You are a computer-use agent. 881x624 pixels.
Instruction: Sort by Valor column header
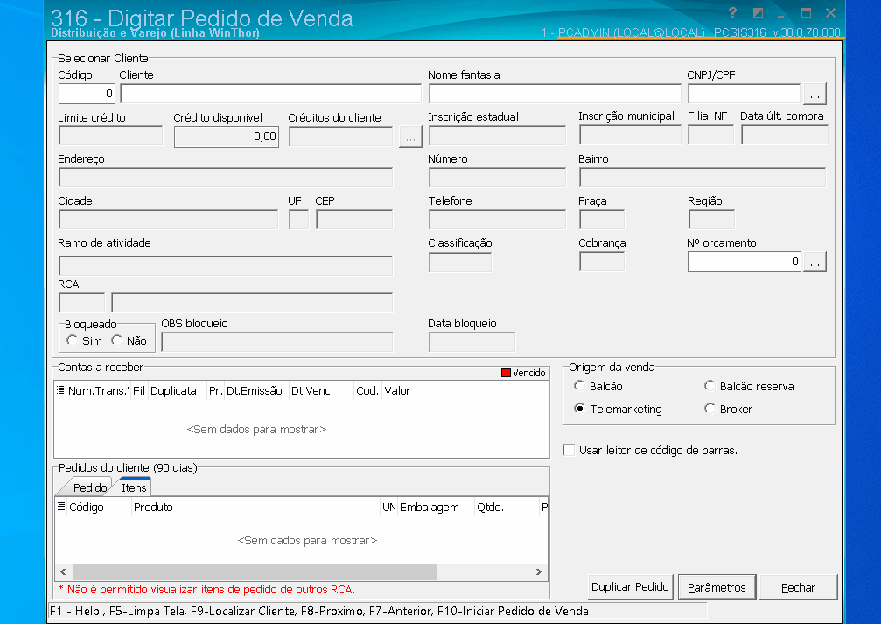point(397,390)
